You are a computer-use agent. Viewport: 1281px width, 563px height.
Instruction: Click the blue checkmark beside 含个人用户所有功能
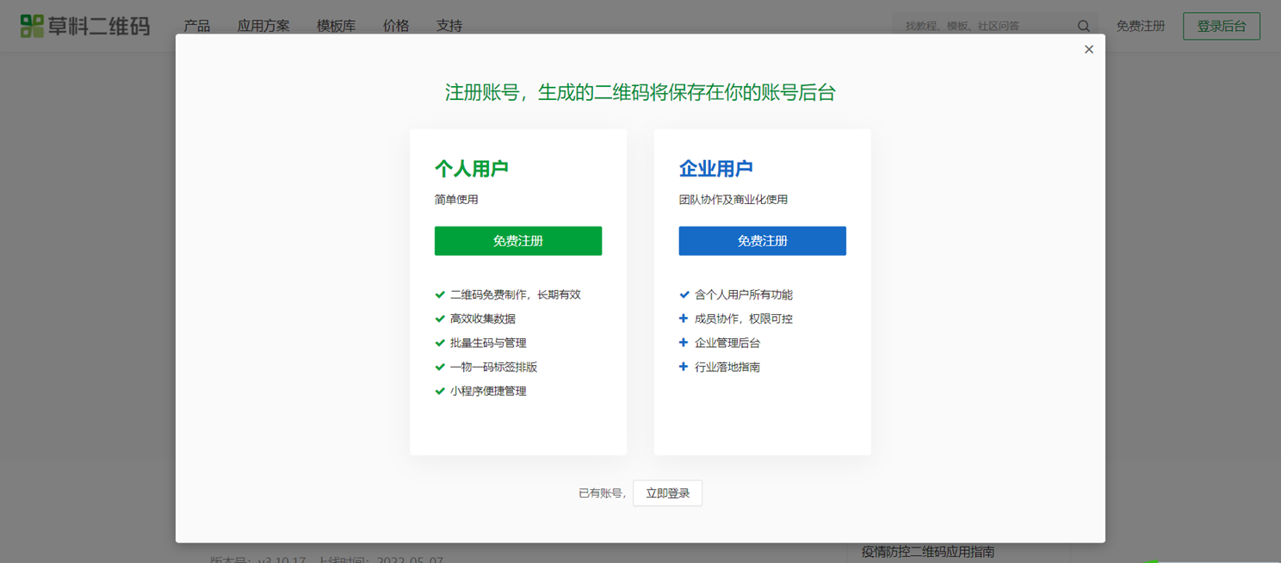pyautogui.click(x=684, y=294)
